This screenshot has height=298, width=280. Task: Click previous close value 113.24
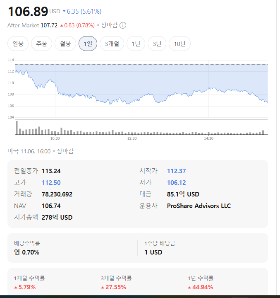[x=51, y=171]
